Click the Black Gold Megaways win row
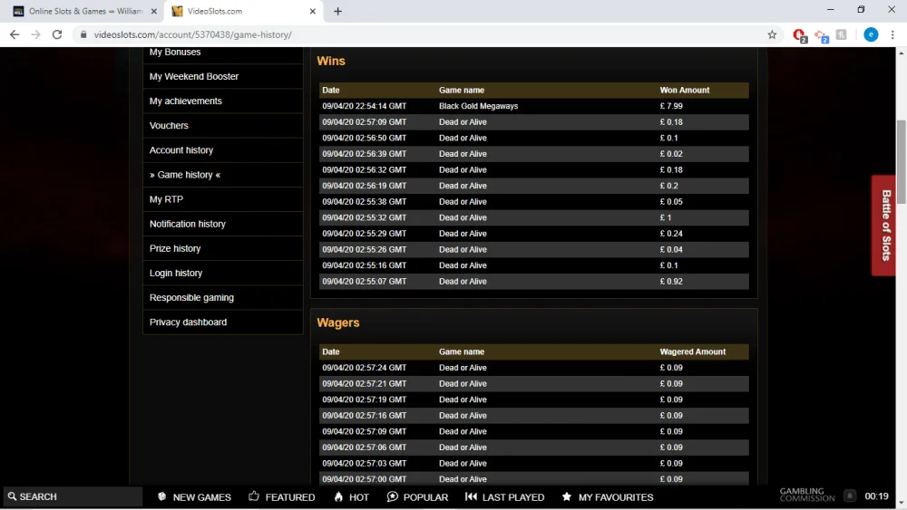 pyautogui.click(x=534, y=106)
